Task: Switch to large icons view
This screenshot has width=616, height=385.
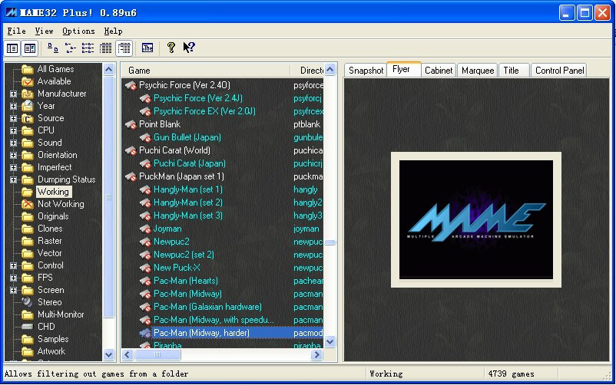Action: click(x=52, y=48)
